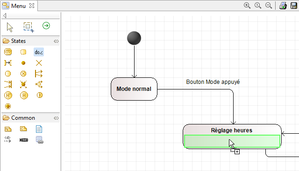Select the H shallow history tool
The height and width of the screenshot is (171, 299).
coord(24,96)
